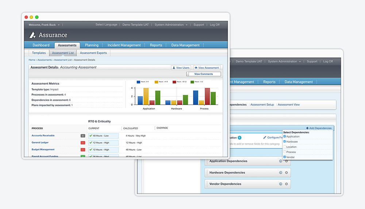The height and width of the screenshot is (209, 365).
Task: Click the gray badge beside Accounts Receivable
Action: click(x=83, y=136)
